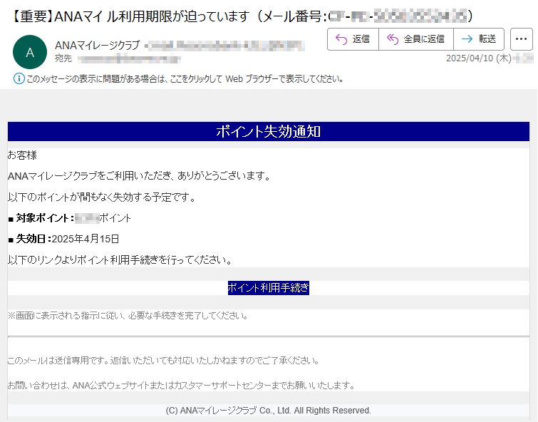The image size is (538, 422).
Task: Click sender name ANAマイレージクラブ
Action: coord(98,45)
